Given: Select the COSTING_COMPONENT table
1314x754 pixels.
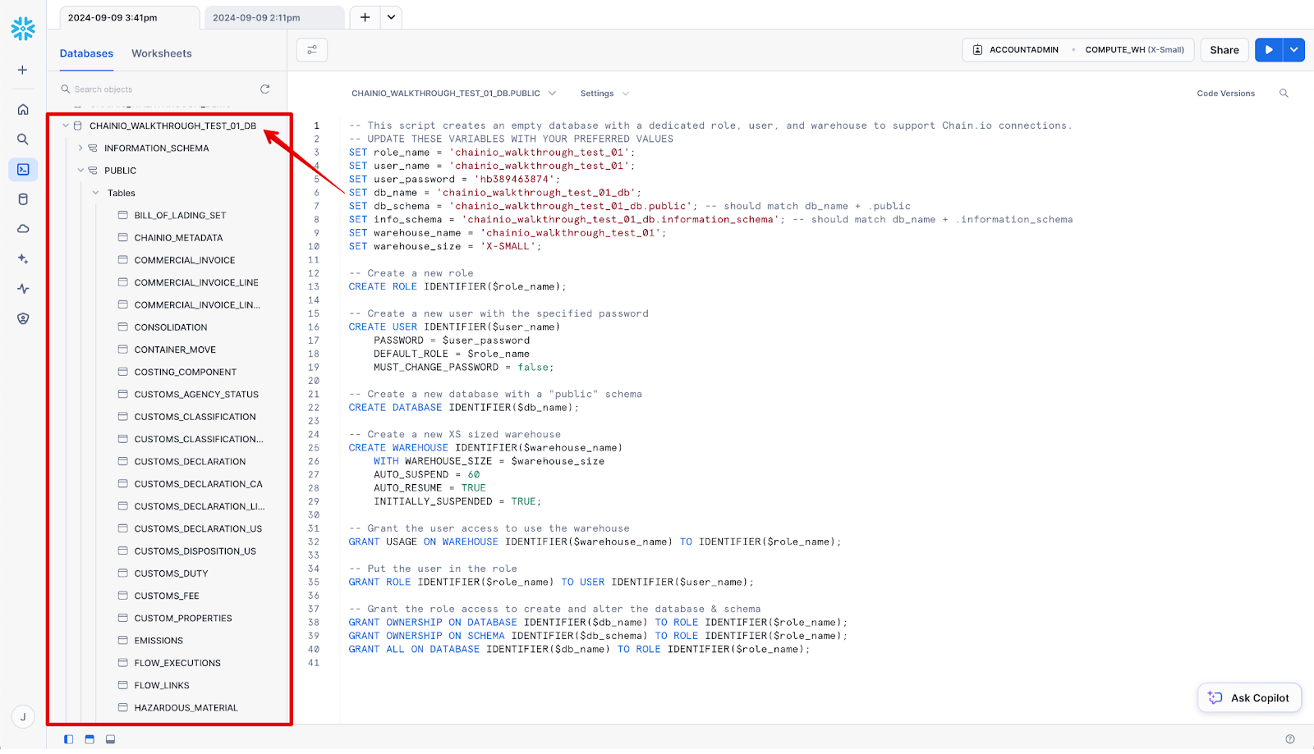Looking at the screenshot, I should pos(186,372).
